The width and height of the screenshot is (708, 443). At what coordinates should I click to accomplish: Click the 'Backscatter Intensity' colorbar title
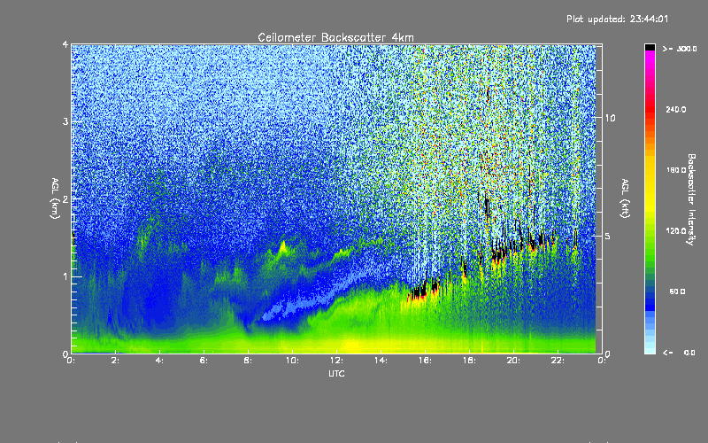click(x=691, y=199)
